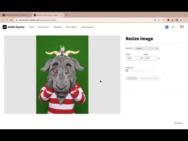Click the share icon in address bar
This screenshot has height=141, width=188.
pos(159,20)
